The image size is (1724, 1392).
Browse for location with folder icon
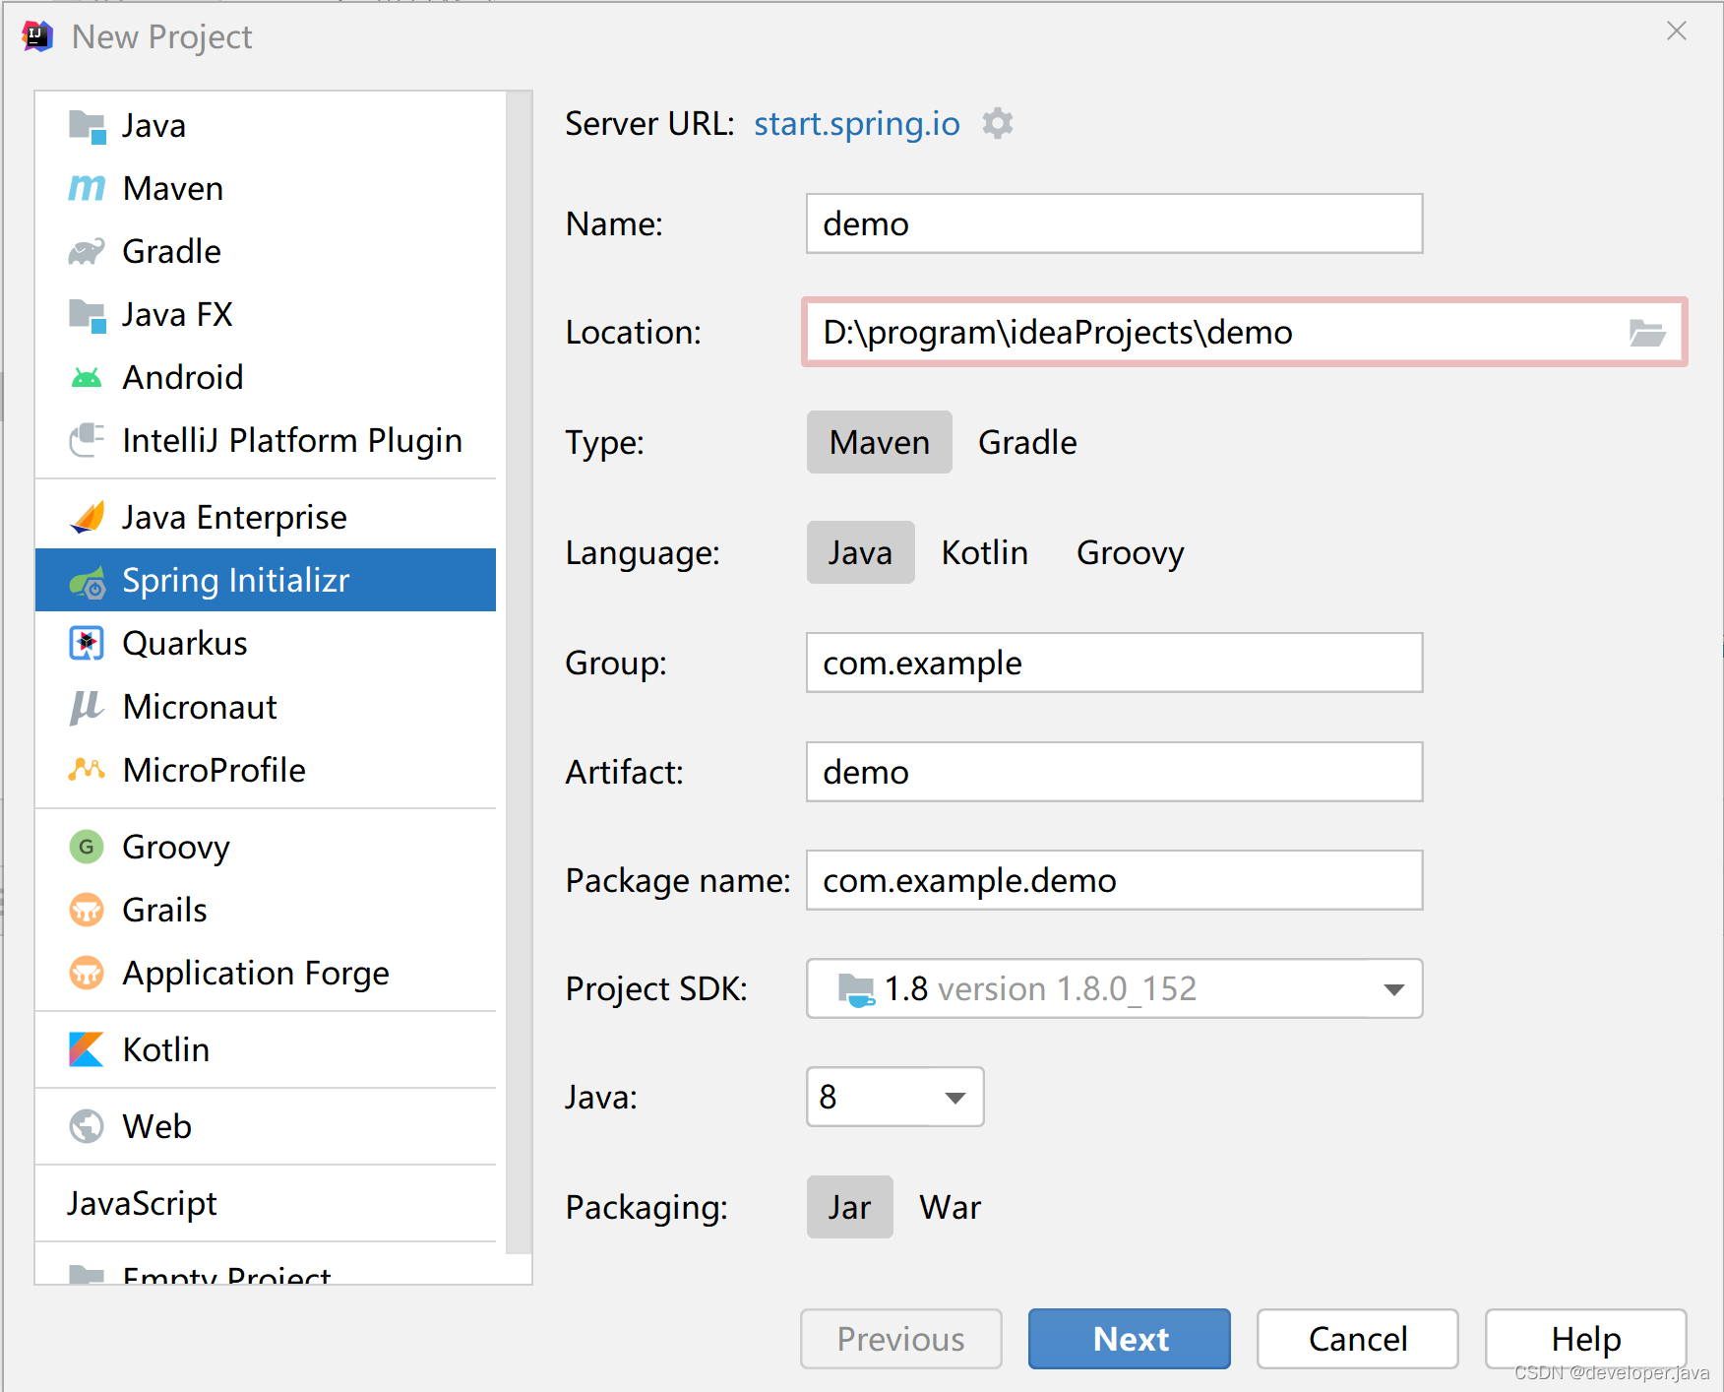click(x=1646, y=333)
